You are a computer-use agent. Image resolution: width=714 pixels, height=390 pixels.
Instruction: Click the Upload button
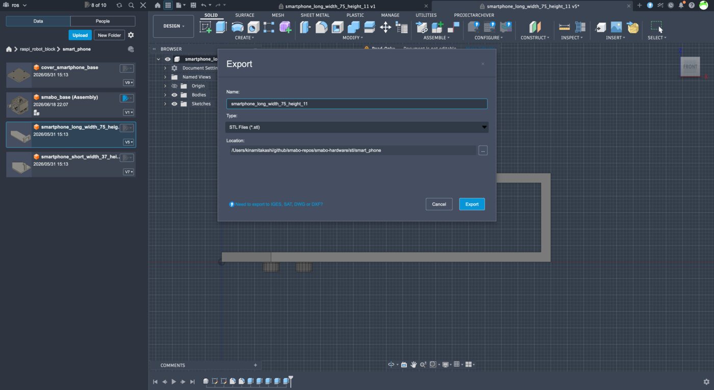click(x=80, y=35)
